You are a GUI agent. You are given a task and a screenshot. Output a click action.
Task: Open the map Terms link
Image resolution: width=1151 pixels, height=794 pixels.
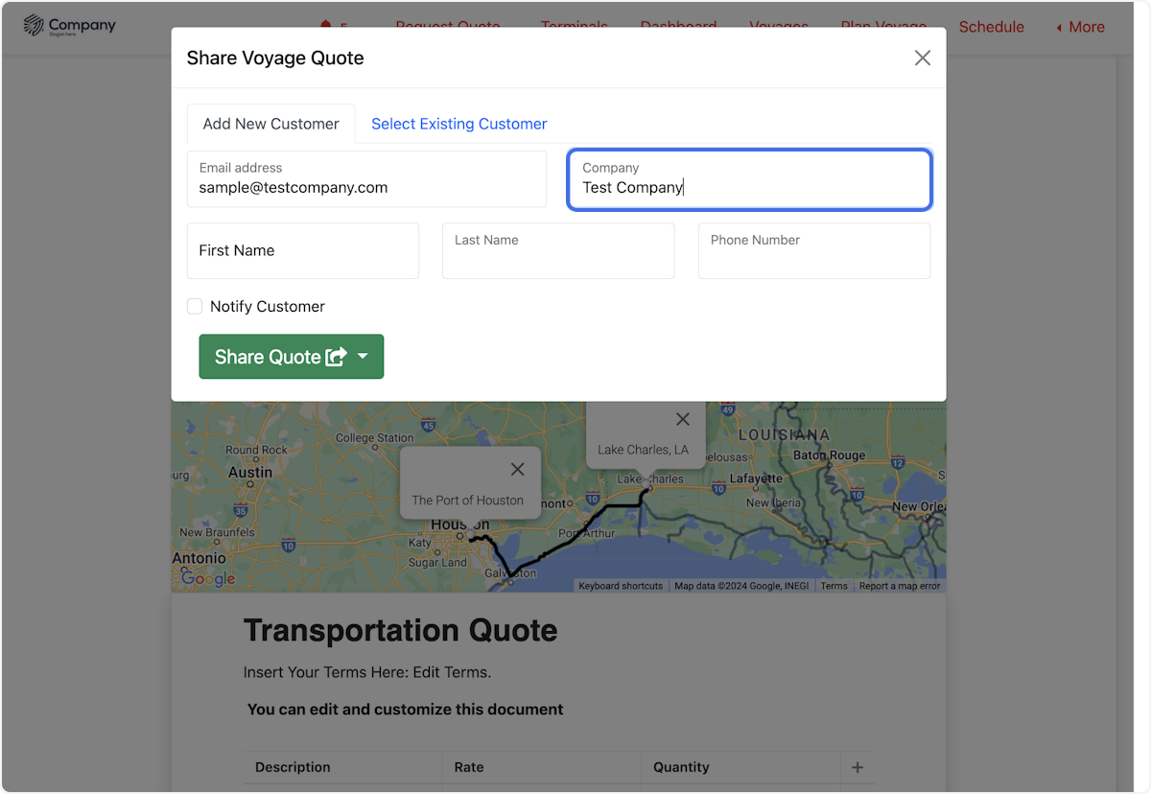[834, 586]
